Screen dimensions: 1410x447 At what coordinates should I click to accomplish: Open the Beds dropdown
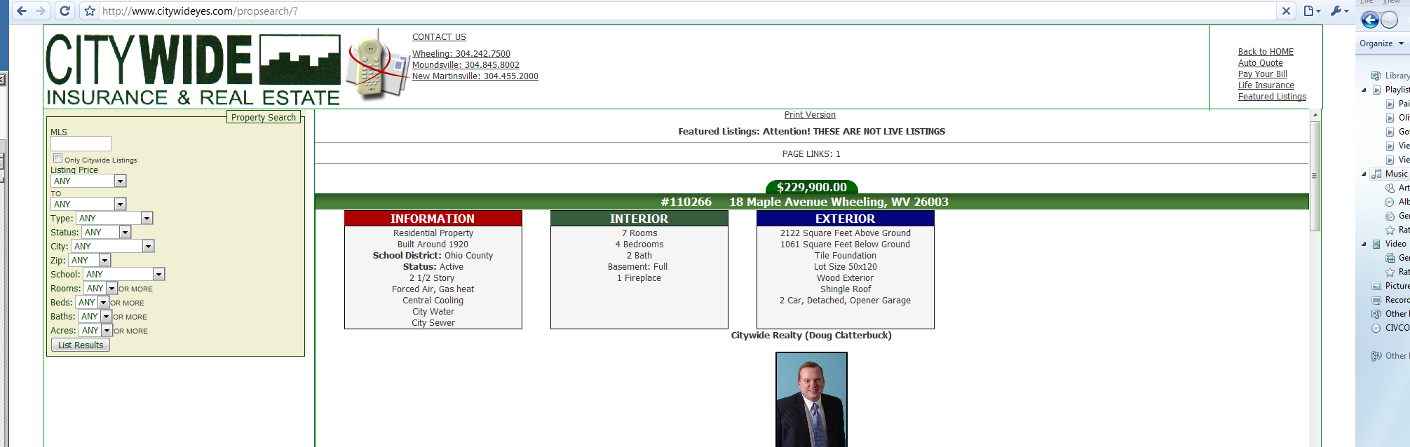[92, 302]
